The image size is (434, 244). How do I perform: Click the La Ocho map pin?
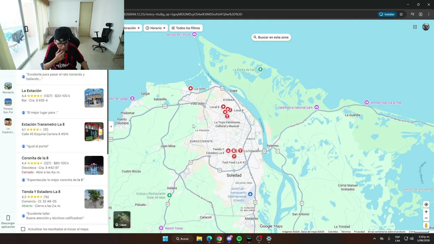(x=191, y=88)
